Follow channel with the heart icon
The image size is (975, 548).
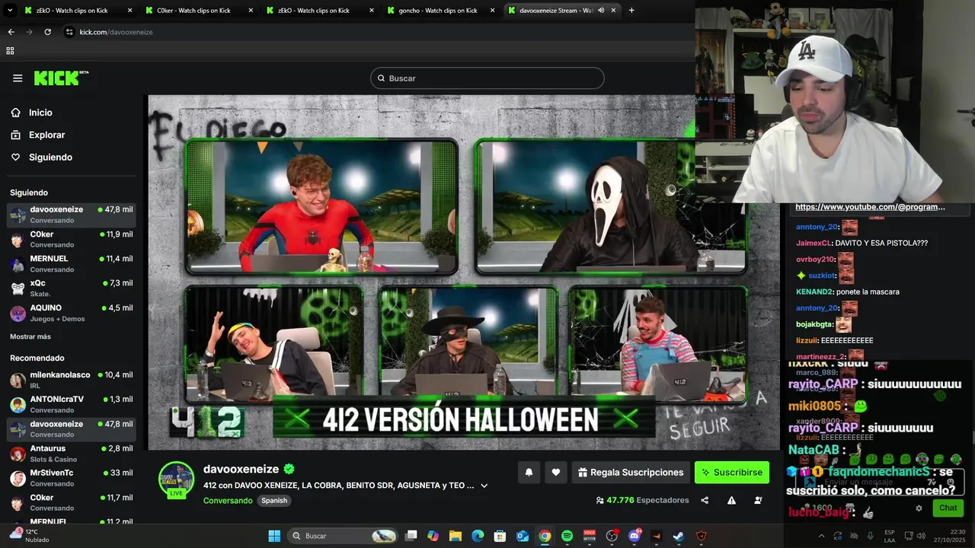tap(556, 473)
